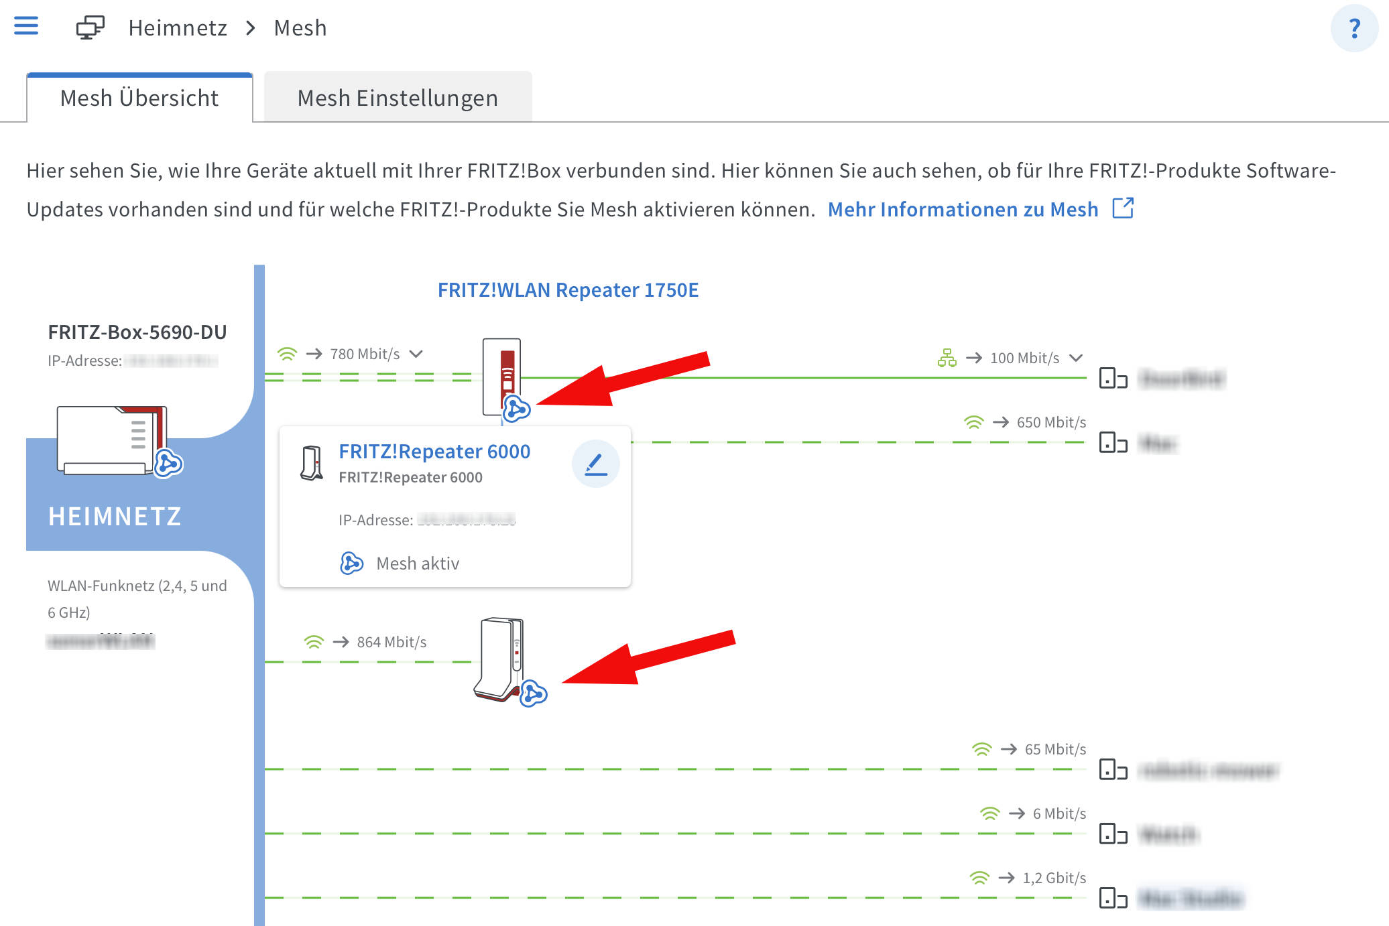The image size is (1389, 926).
Task: Click the Wi-Fi icon next to 6 Mbit/s
Action: (x=989, y=813)
